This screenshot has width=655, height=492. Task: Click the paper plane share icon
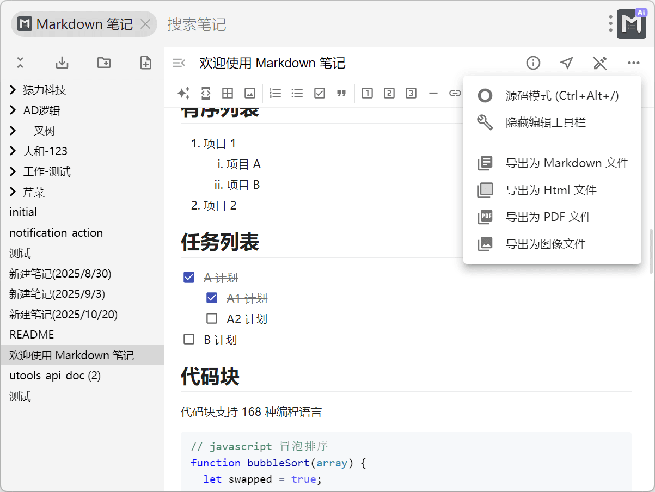[566, 63]
